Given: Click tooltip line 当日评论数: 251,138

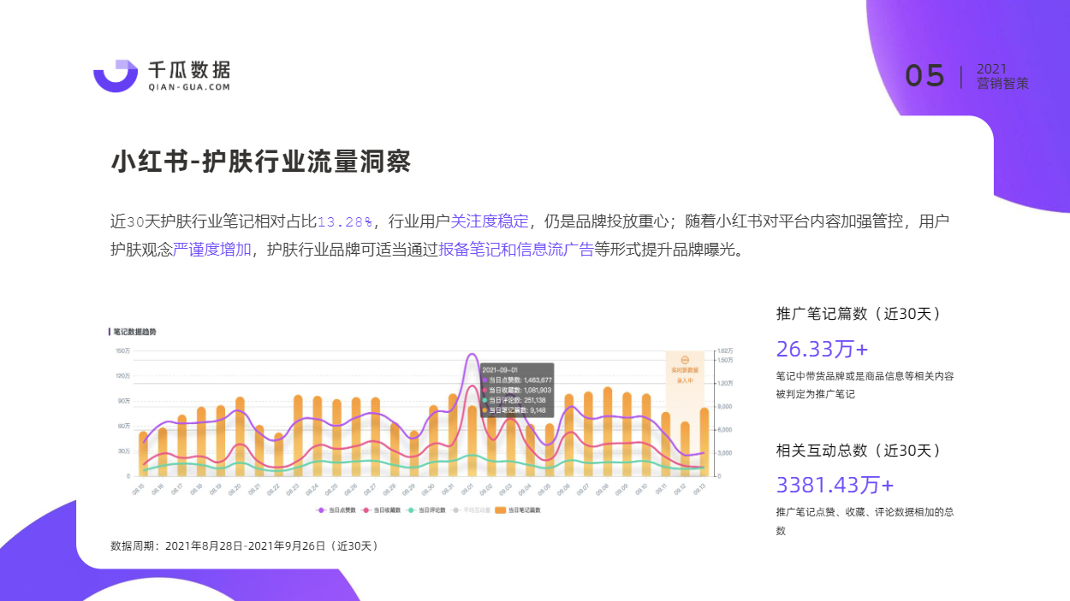Looking at the screenshot, I should point(514,400).
